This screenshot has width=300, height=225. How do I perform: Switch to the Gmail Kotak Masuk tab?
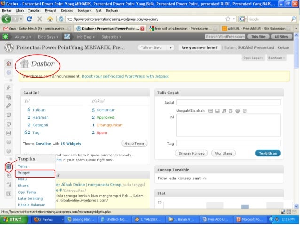tap(37, 29)
